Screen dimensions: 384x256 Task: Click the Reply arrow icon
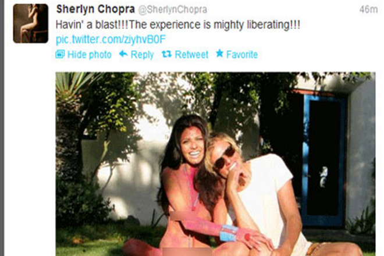(123, 54)
